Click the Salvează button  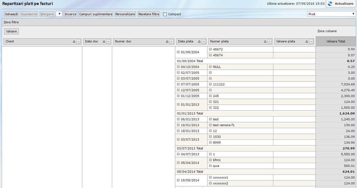[11, 14]
